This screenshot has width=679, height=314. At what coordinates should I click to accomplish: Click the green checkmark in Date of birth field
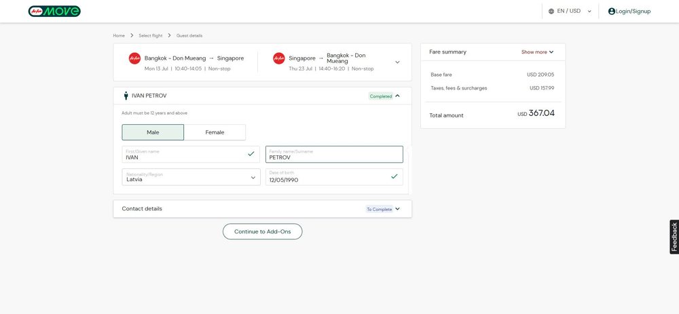pyautogui.click(x=394, y=176)
